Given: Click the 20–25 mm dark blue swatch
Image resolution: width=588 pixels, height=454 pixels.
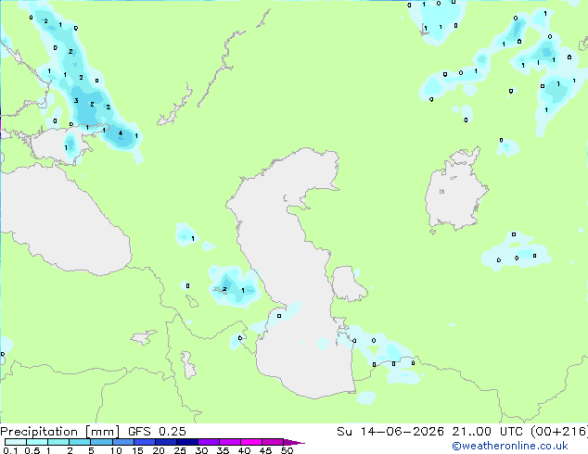Looking at the screenshot, I should tap(165, 442).
